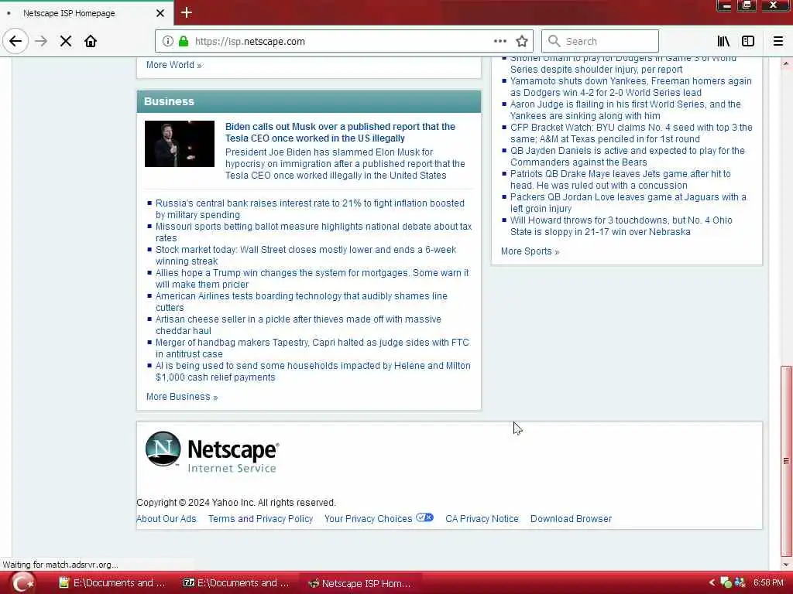Go back to the previous page
This screenshot has width=793, height=594.
[x=15, y=41]
